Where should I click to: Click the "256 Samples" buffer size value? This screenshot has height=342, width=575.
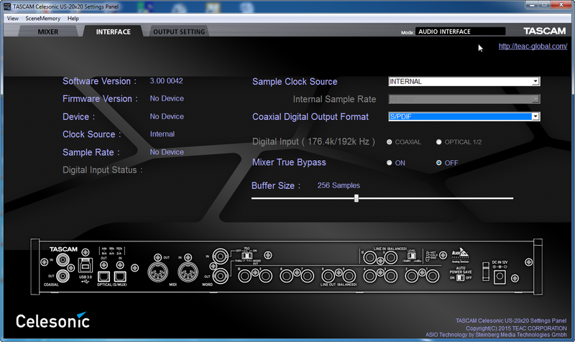tap(339, 185)
